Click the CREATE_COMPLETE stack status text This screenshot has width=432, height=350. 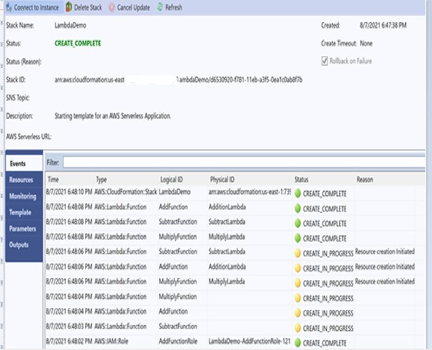click(x=78, y=43)
